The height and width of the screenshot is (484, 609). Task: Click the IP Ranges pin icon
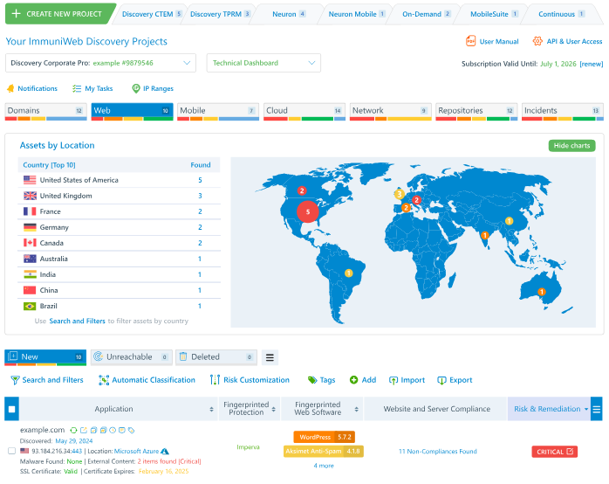[x=136, y=88]
